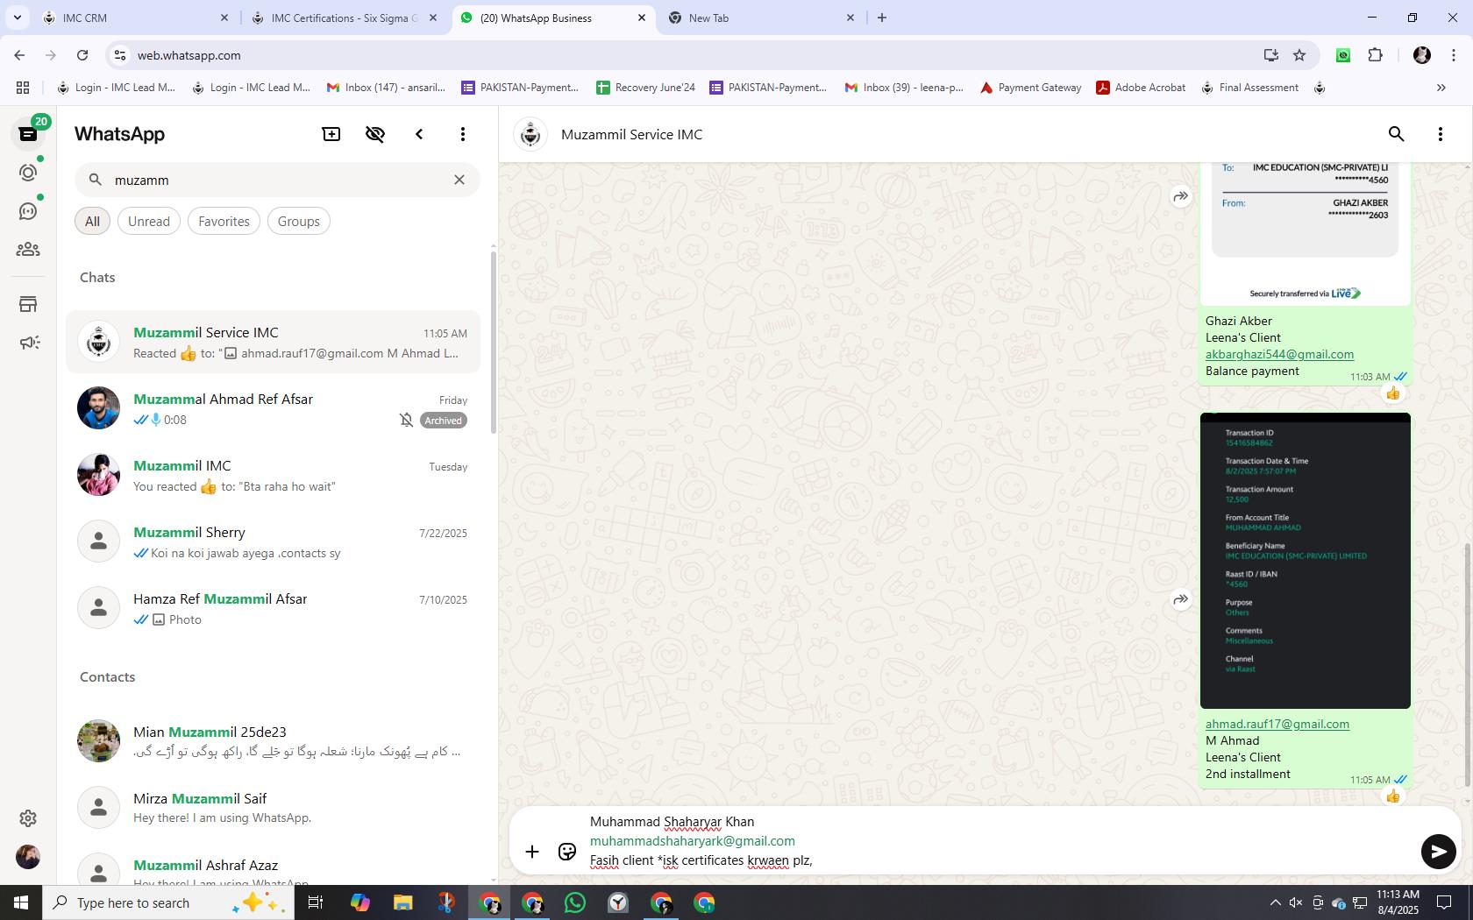Open thumbs-up reaction on 11:03 message

1393,393
